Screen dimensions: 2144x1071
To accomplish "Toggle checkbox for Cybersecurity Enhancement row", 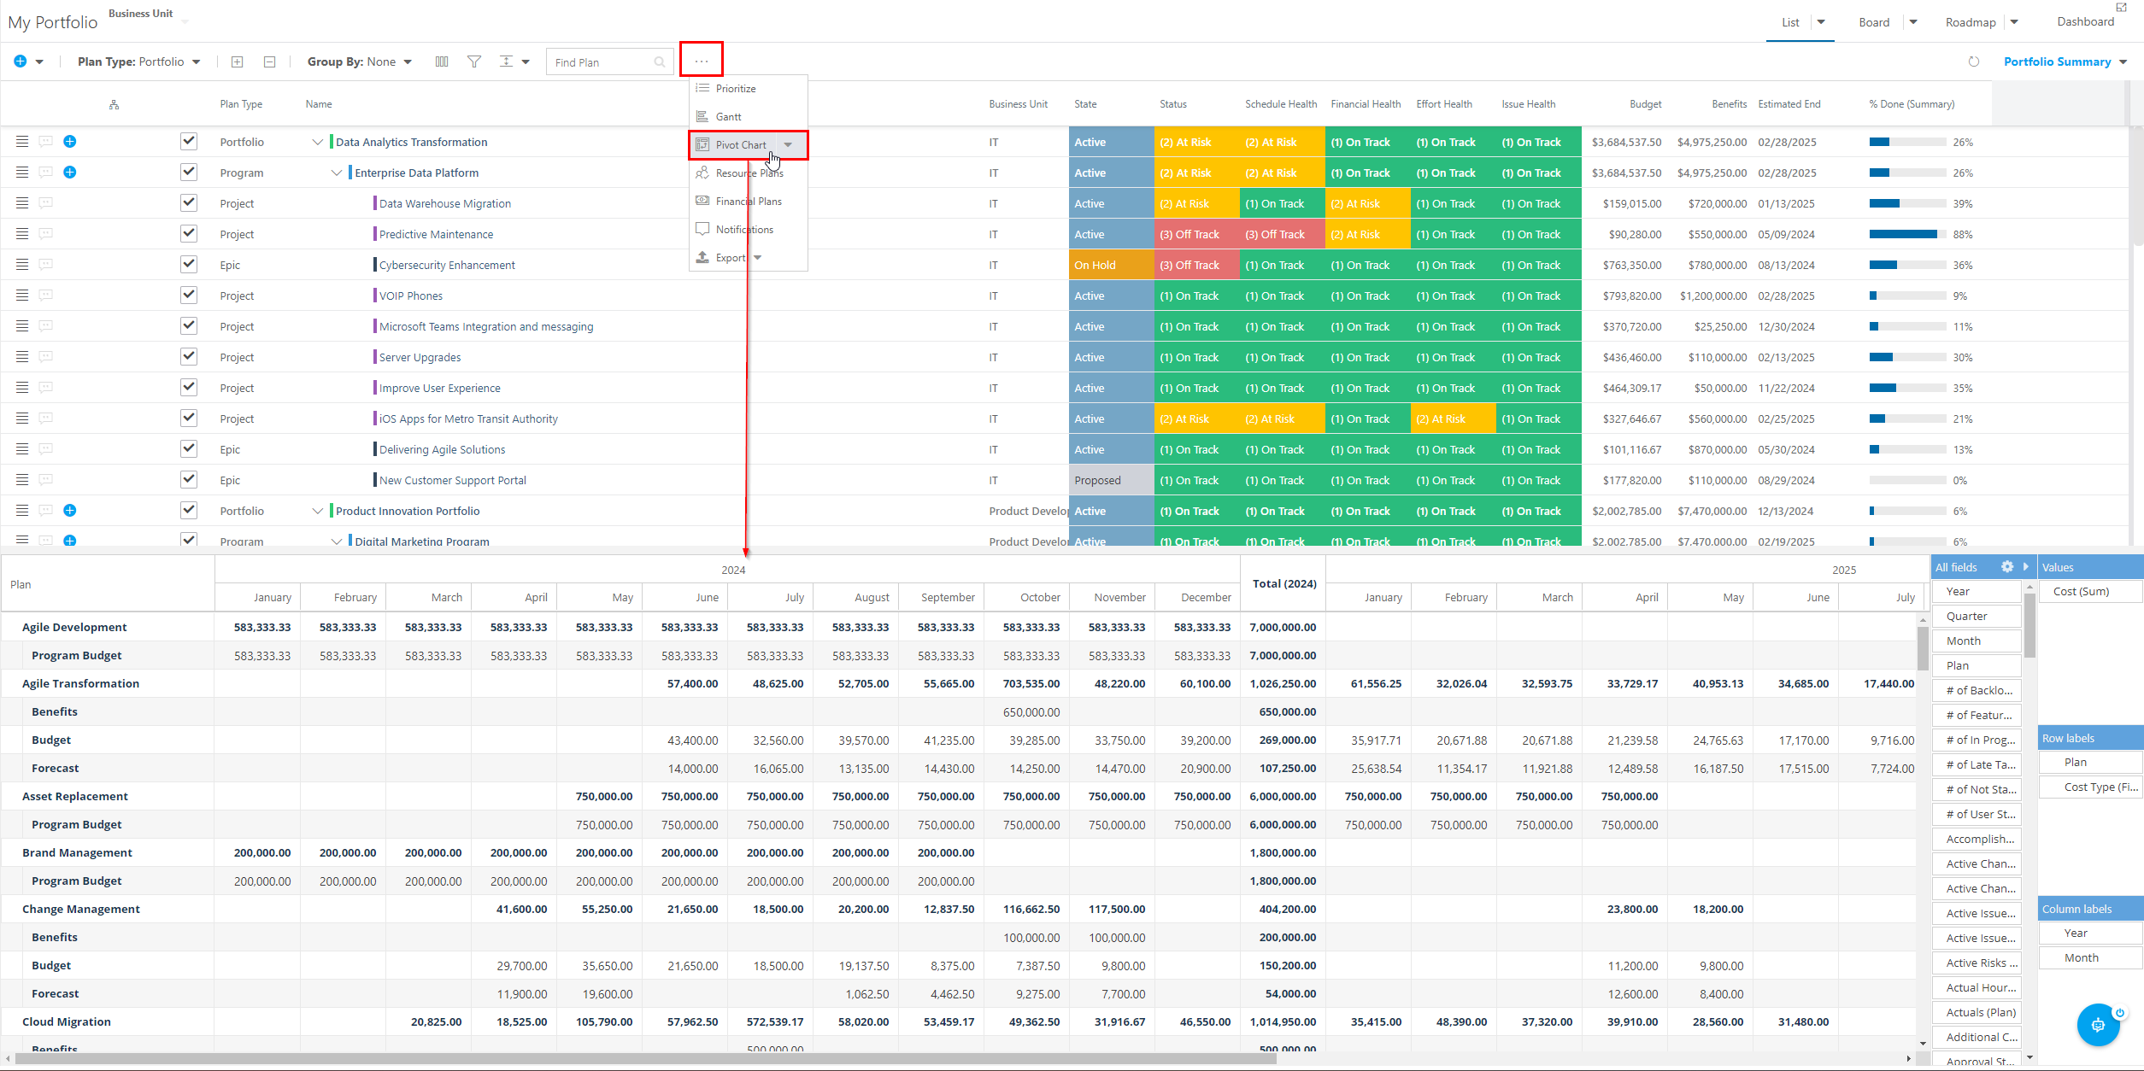I will 189,264.
